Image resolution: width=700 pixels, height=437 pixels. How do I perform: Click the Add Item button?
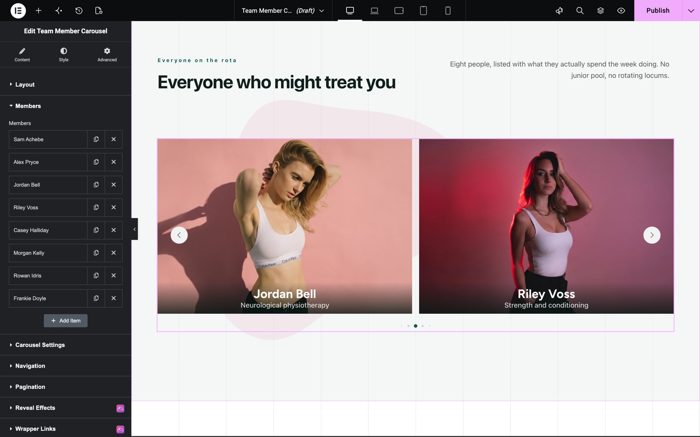point(66,321)
